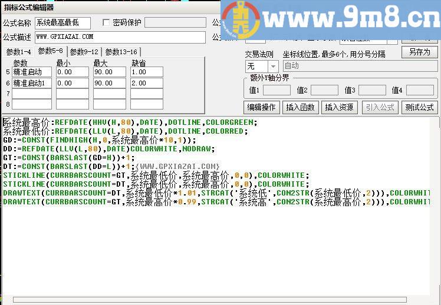Select the 参数5-8 tab
441x305 pixels.
pyautogui.click(x=50, y=51)
